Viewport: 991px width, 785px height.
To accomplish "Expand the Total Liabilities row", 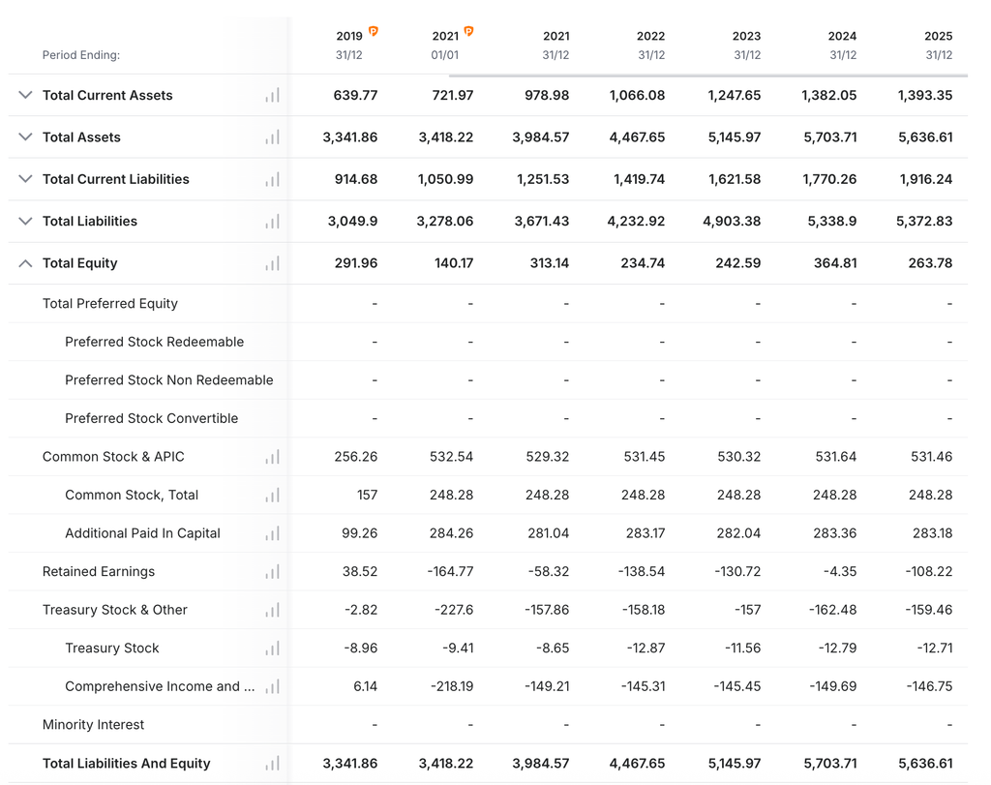I will [x=25, y=222].
